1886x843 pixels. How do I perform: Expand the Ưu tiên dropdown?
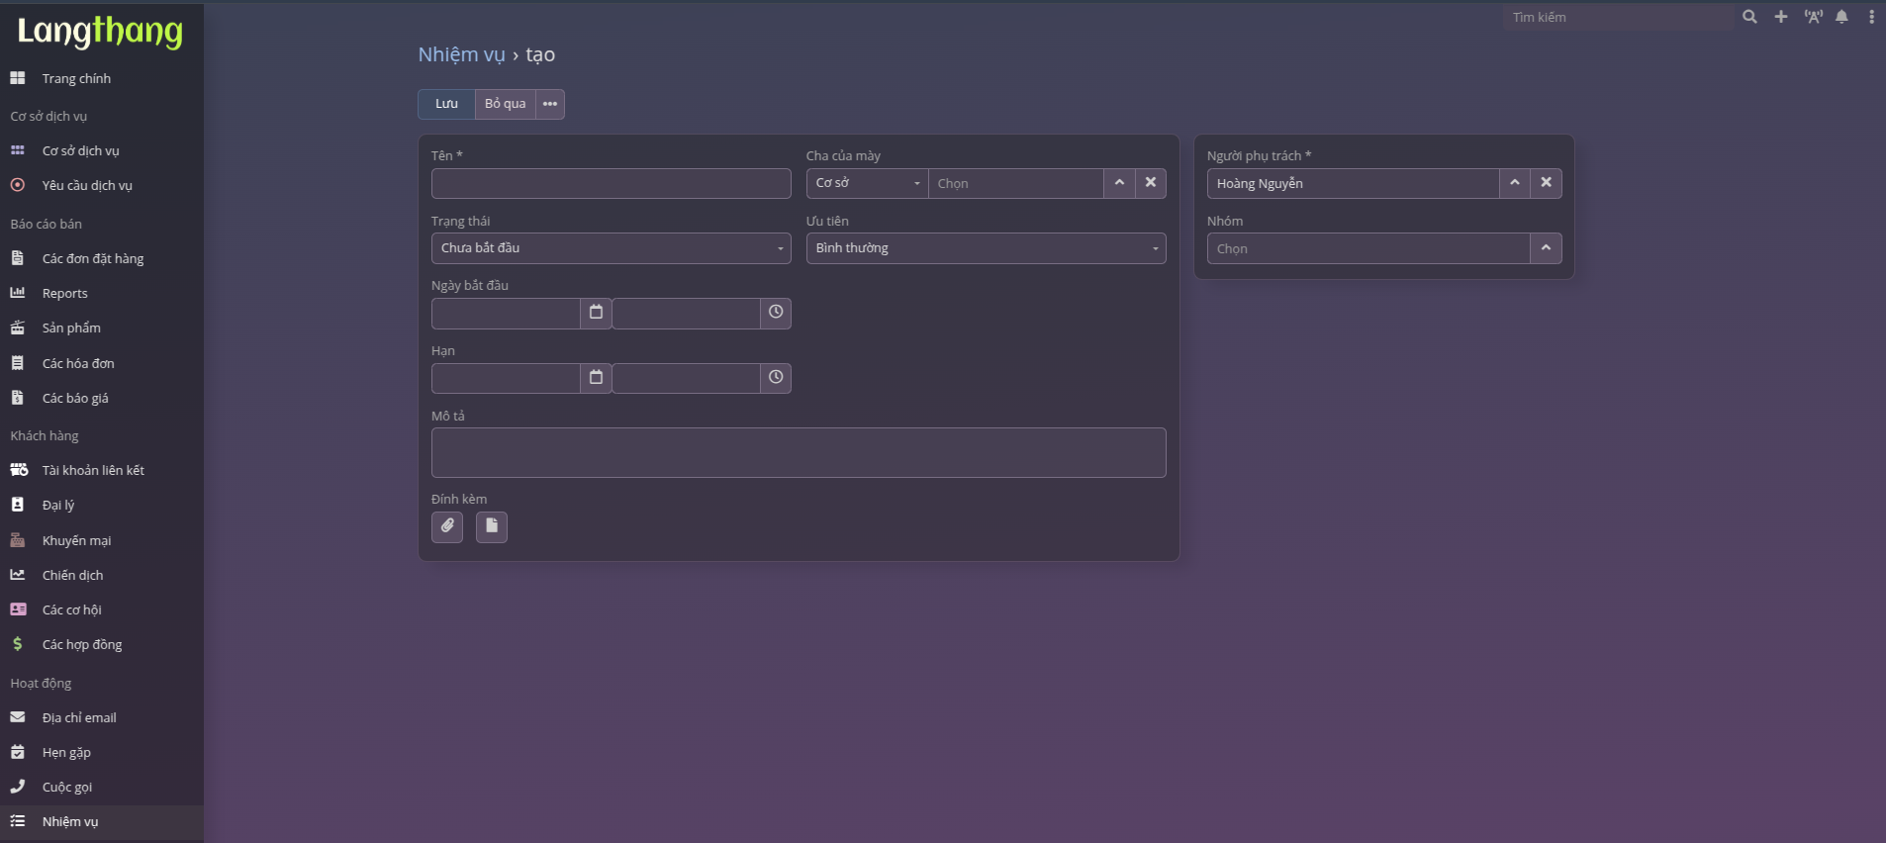pos(986,248)
